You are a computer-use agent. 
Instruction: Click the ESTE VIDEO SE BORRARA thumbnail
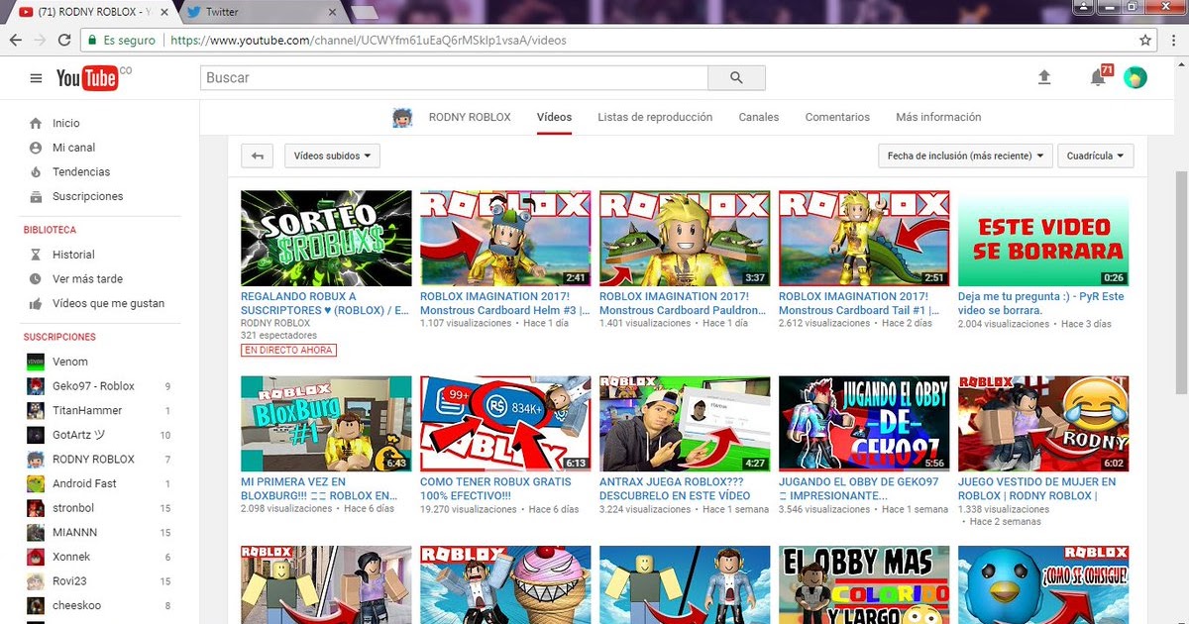click(1043, 238)
